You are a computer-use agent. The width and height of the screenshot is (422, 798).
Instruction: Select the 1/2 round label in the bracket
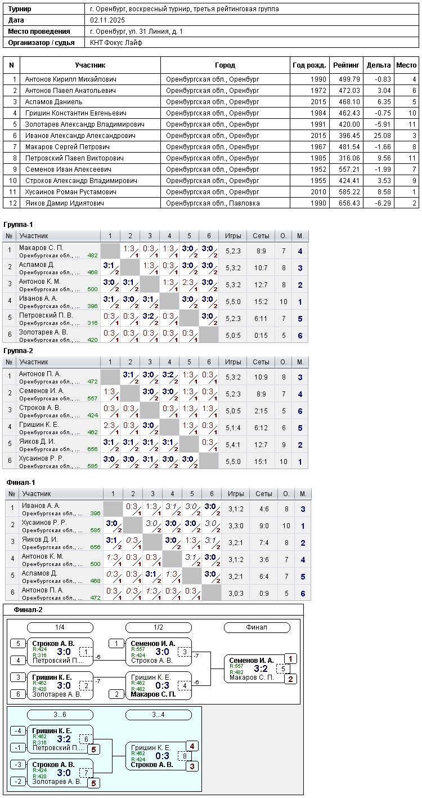pos(158,627)
